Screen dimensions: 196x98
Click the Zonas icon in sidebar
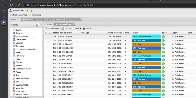[14, 53]
